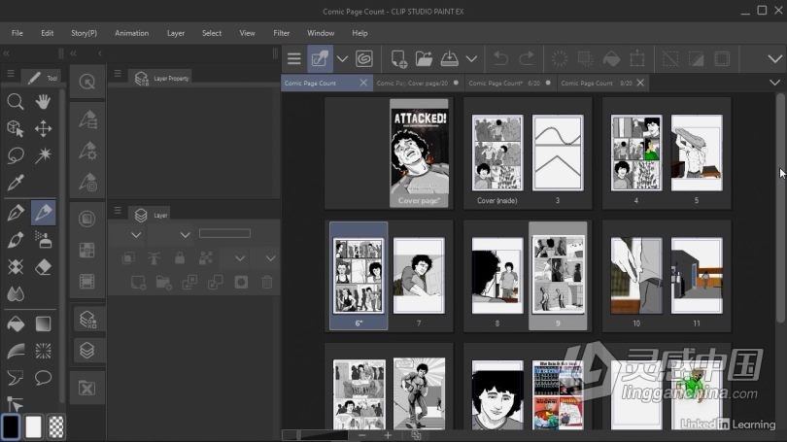
Task: Collapse the side dock double arrow
Action: [73, 52]
